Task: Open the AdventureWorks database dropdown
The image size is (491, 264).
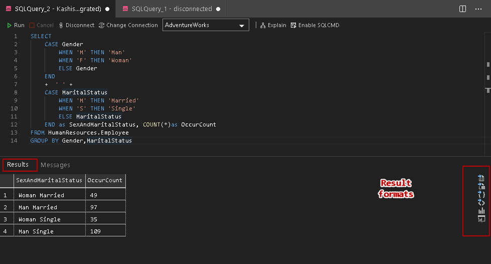Action: coord(206,25)
